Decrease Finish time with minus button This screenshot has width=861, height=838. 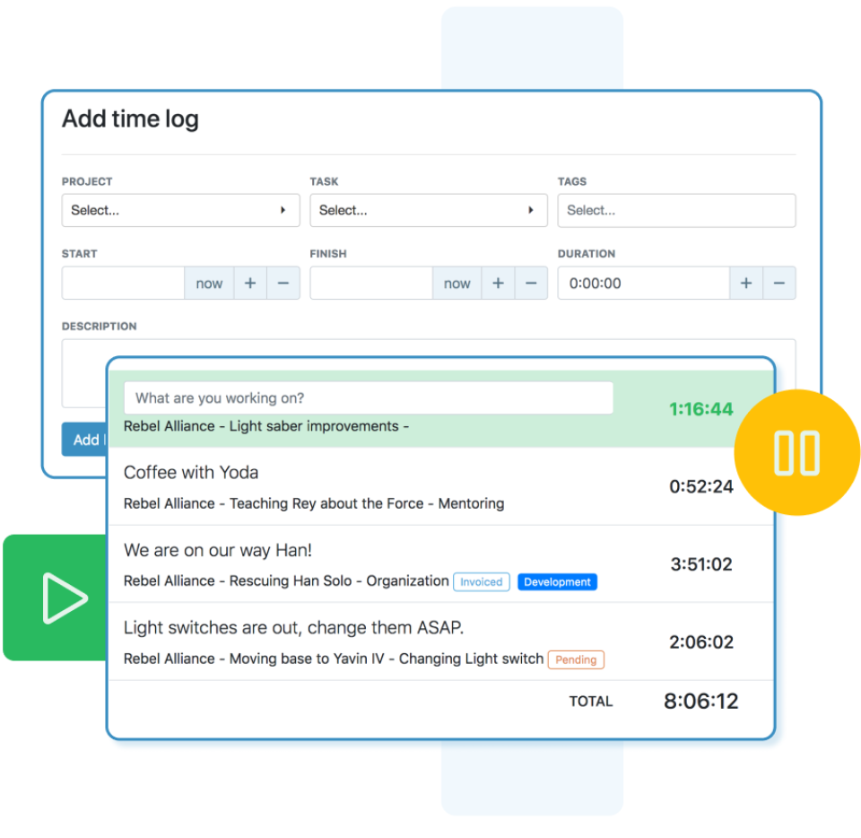(531, 284)
